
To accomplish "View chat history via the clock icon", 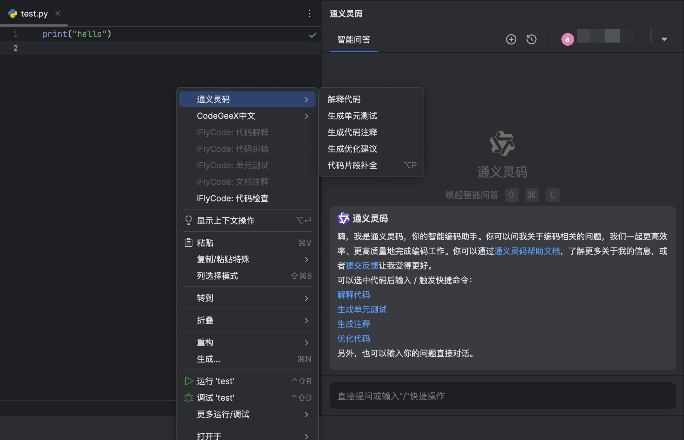I will click(x=531, y=39).
